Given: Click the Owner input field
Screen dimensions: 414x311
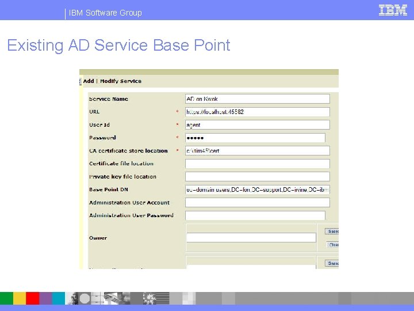Looking at the screenshot, I should coord(251,237).
